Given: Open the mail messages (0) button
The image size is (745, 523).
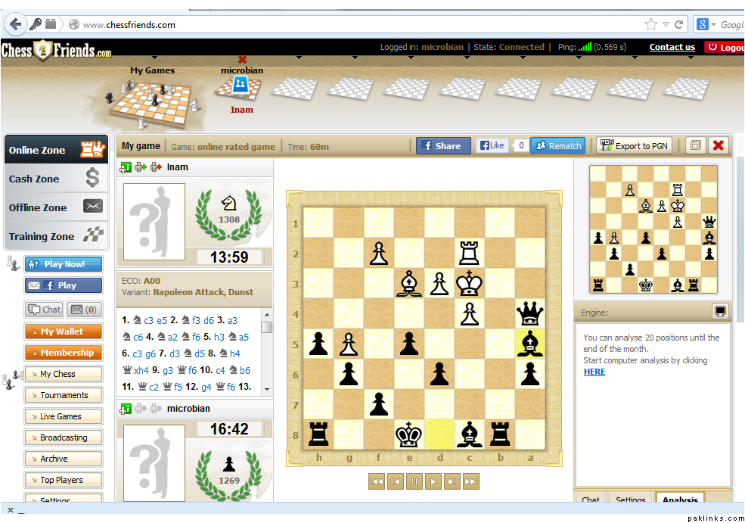Looking at the screenshot, I should [85, 310].
